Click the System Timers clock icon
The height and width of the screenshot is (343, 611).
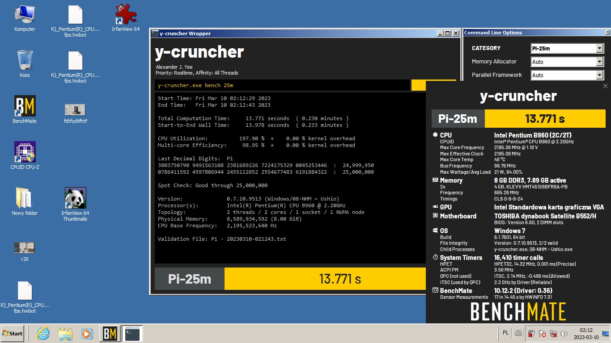click(x=435, y=258)
